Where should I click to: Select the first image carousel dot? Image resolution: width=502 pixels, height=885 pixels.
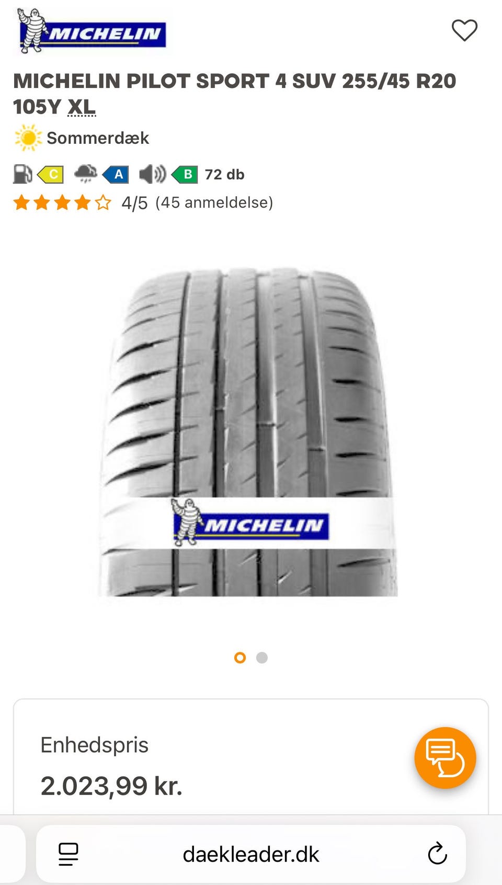[240, 657]
